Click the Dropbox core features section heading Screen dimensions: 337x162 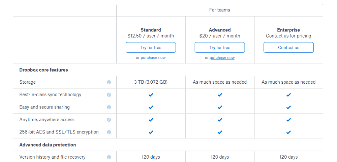43,70
